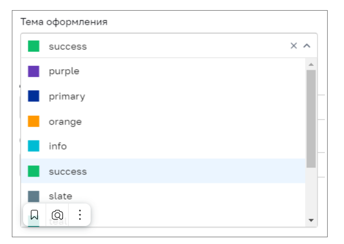The image size is (344, 244).
Task: Open the three-dot more options menu
Action: (80, 215)
